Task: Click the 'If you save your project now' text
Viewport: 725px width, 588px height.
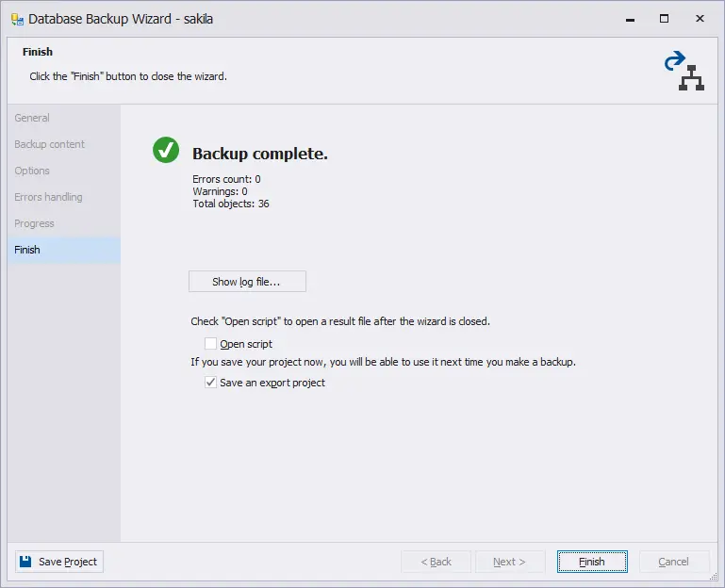Action: pos(384,362)
